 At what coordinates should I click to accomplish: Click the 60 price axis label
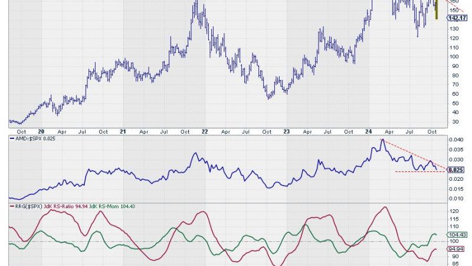point(455,94)
